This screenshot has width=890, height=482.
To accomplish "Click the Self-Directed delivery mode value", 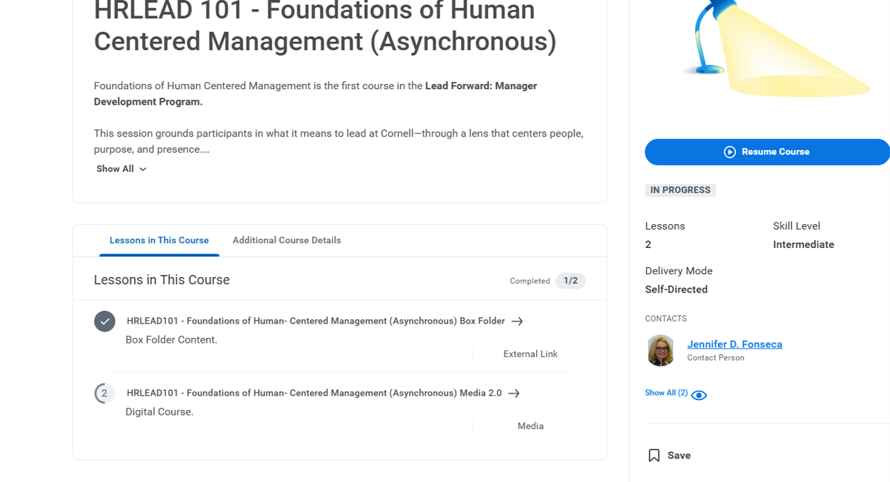I will tap(676, 290).
